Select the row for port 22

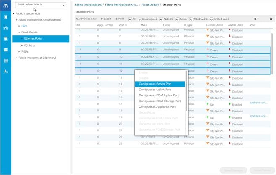[173, 137]
